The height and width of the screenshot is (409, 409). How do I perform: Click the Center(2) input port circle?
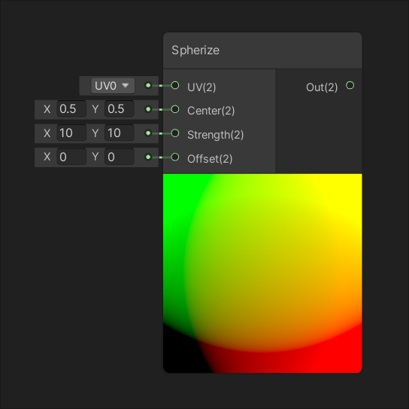(175, 109)
